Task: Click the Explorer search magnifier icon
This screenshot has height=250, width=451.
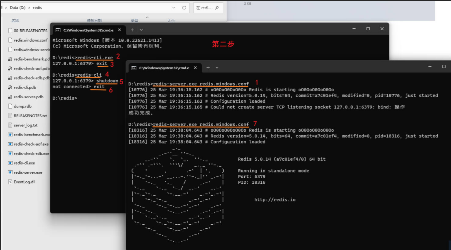Action: click(217, 8)
